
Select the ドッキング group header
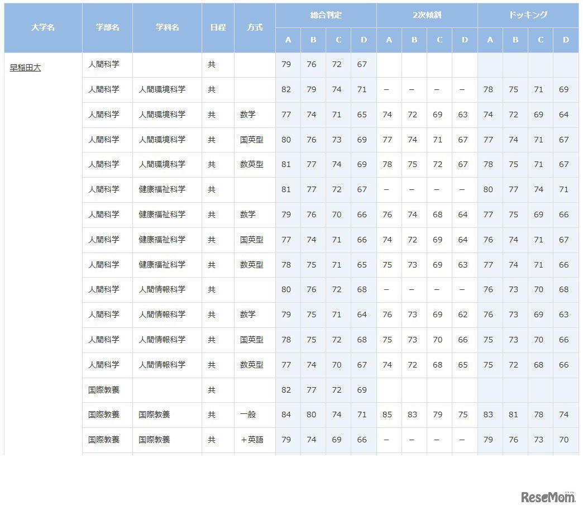coord(528,15)
